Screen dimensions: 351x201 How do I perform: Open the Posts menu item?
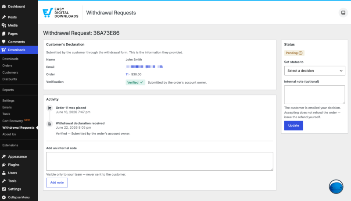(x=19, y=17)
